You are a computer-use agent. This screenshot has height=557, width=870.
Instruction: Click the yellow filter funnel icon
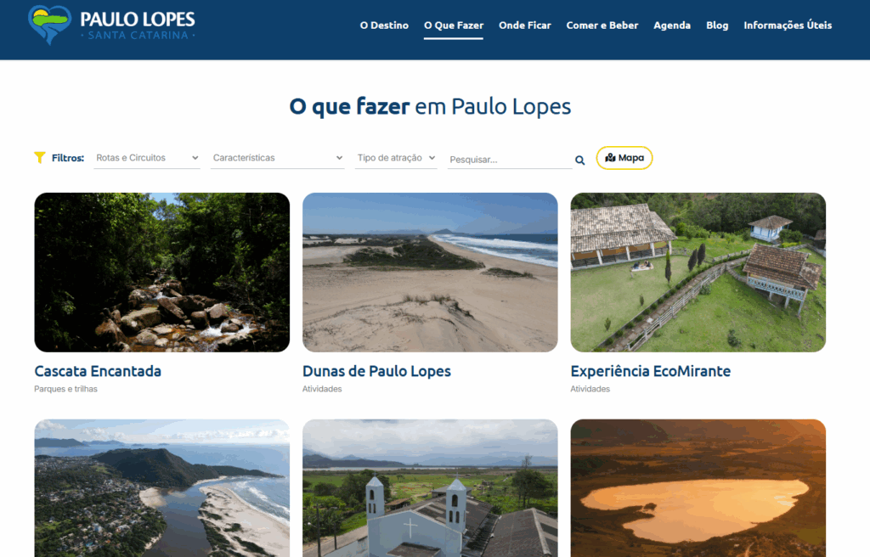pos(39,158)
